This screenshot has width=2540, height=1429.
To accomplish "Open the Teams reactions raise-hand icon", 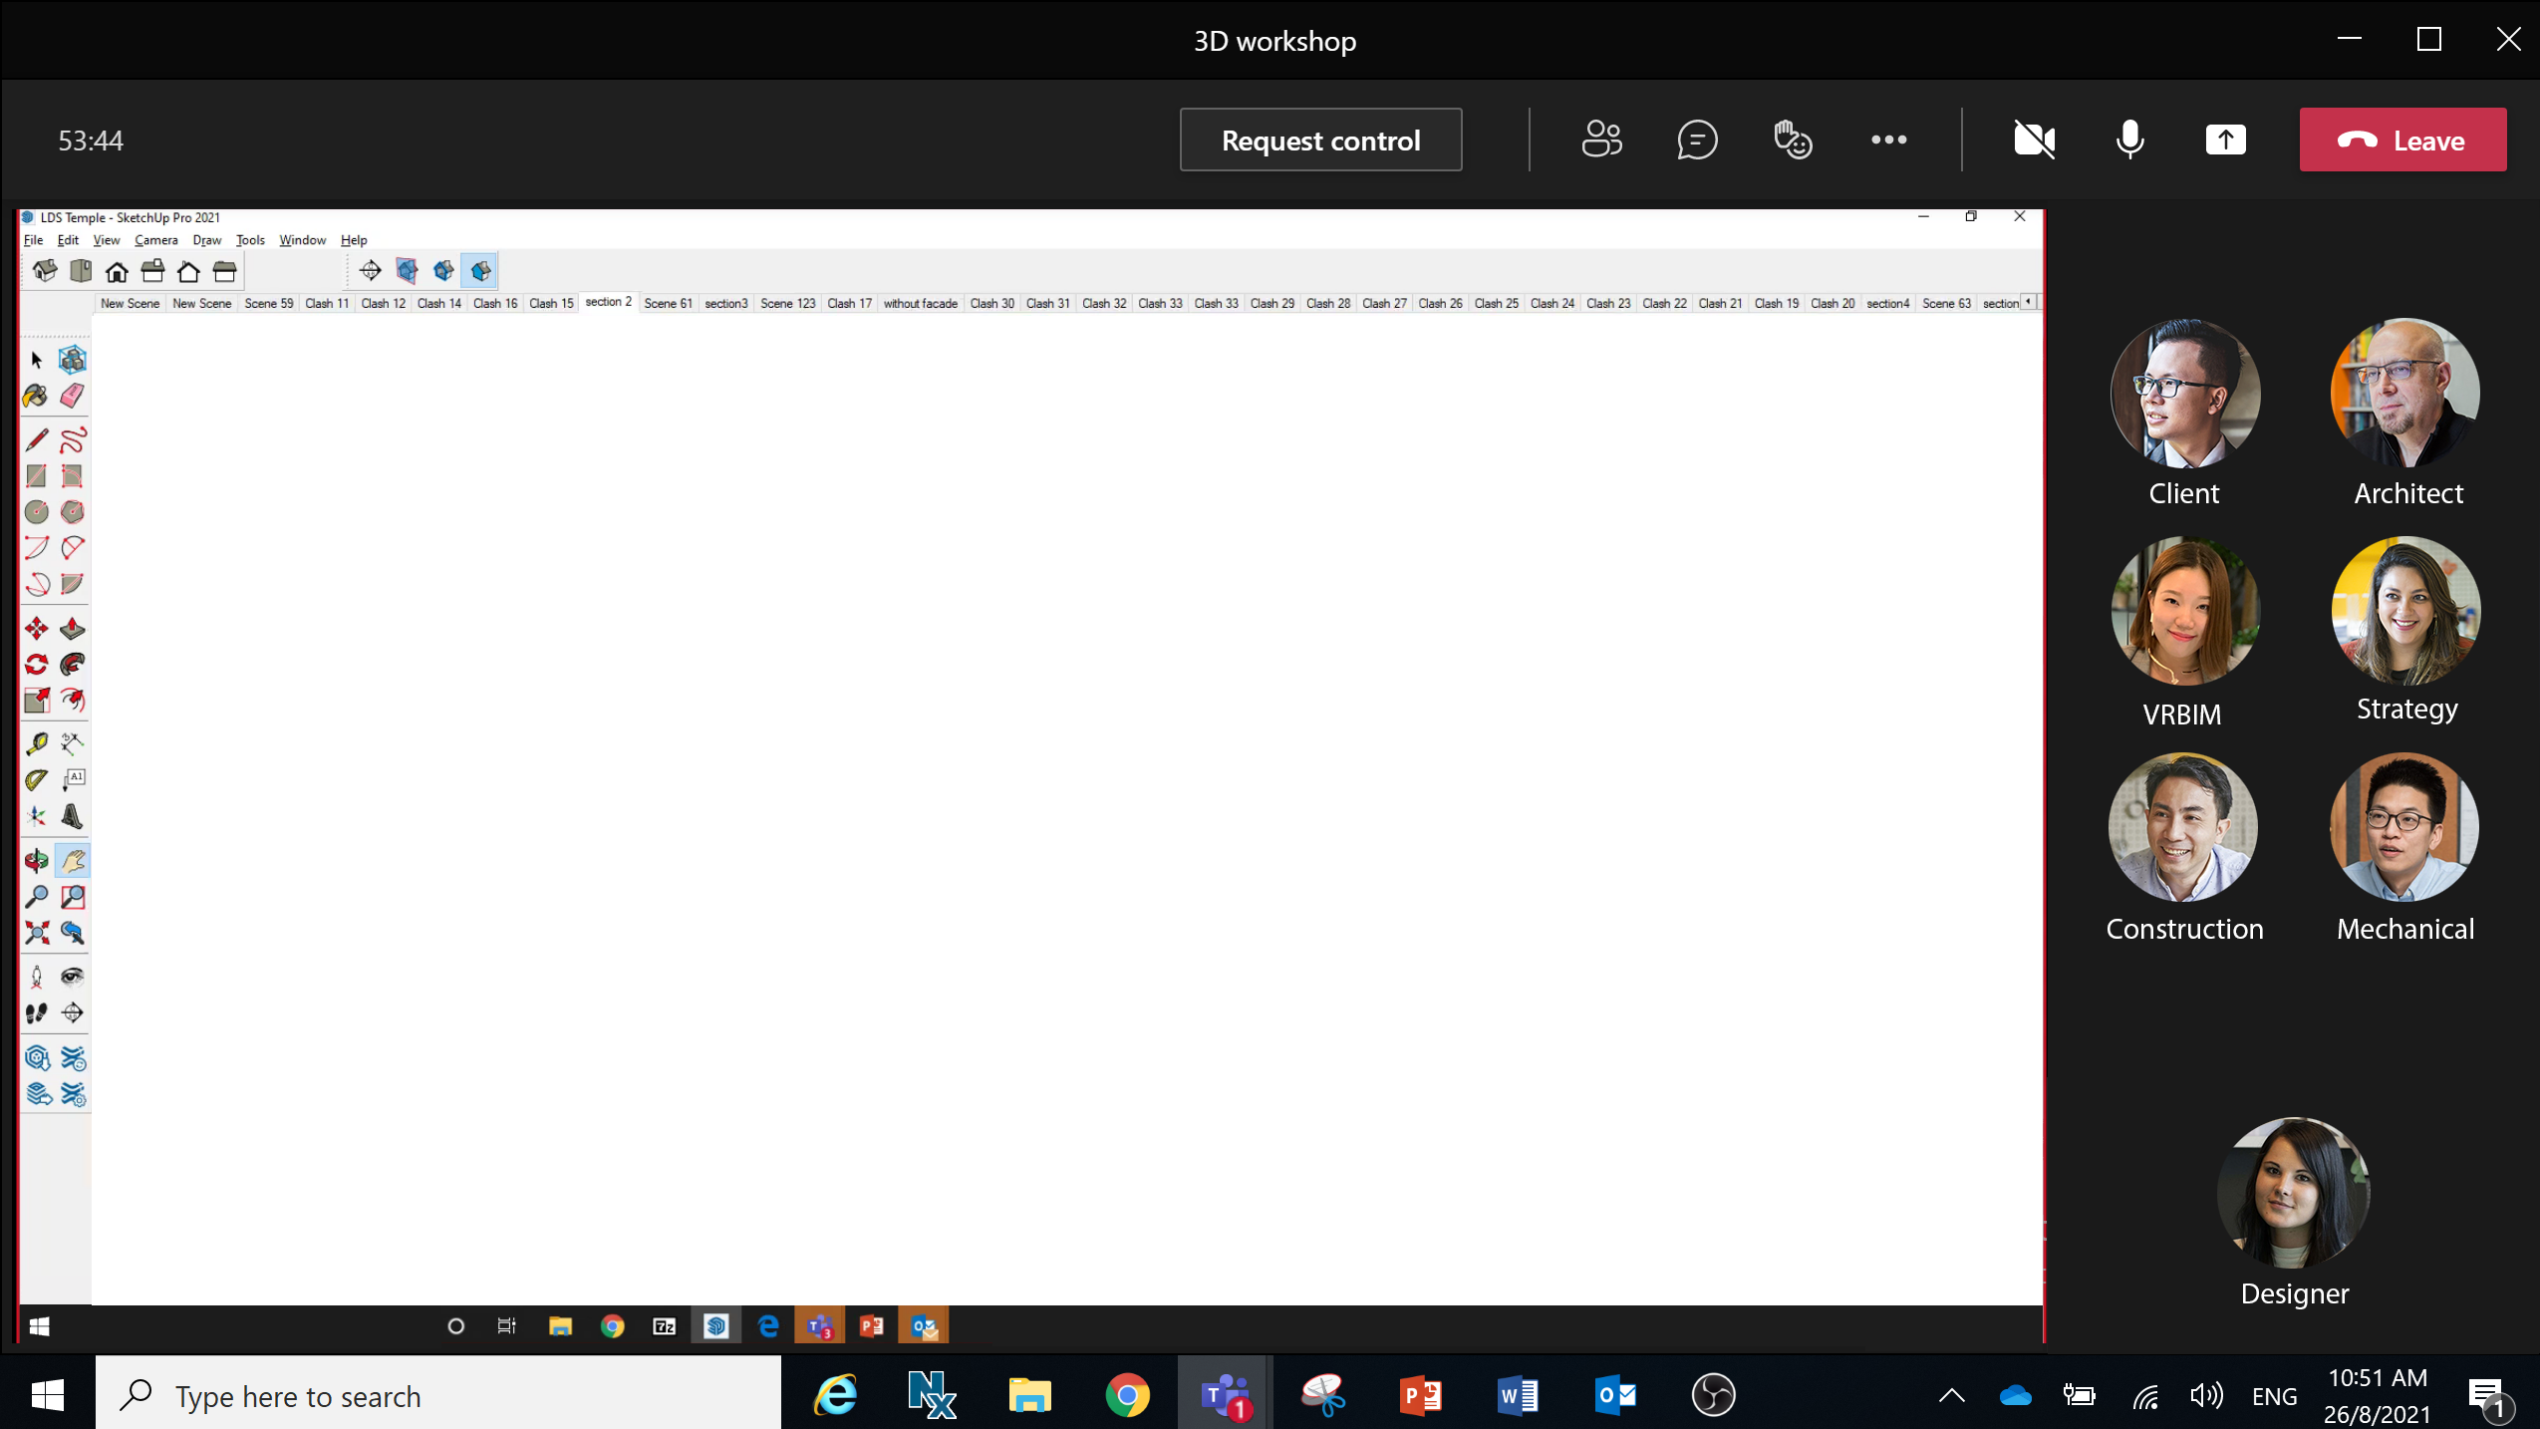I will coord(1792,141).
